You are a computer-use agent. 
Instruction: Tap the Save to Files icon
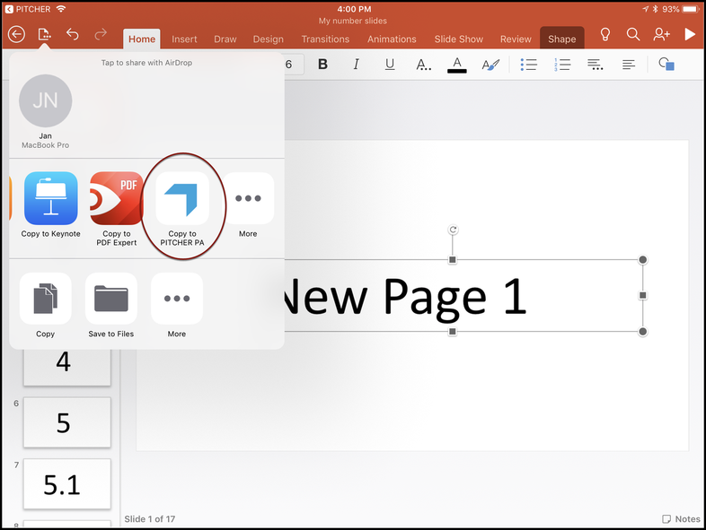[x=111, y=299]
